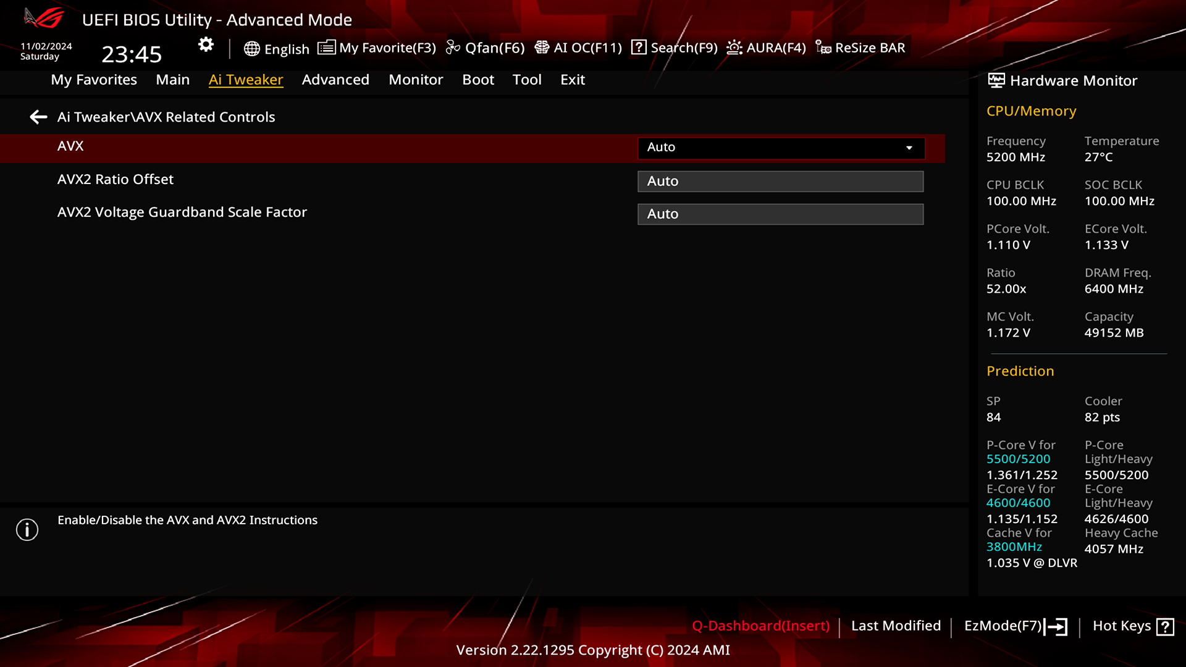Open Qfan control fan icon
The width and height of the screenshot is (1186, 667).
tap(453, 48)
